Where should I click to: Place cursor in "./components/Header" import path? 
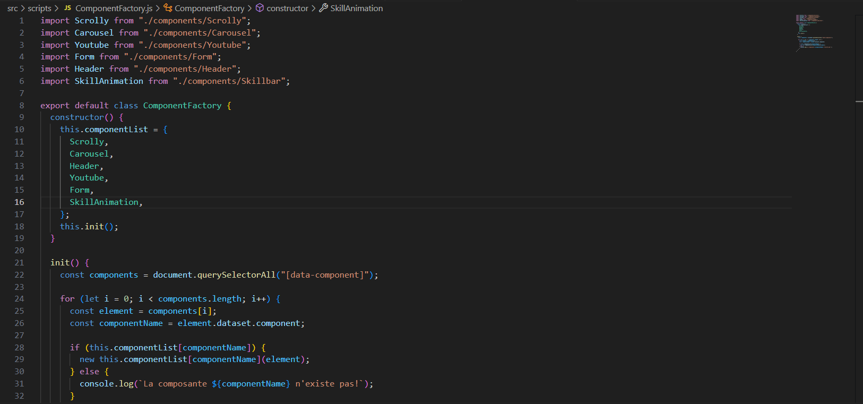point(185,69)
